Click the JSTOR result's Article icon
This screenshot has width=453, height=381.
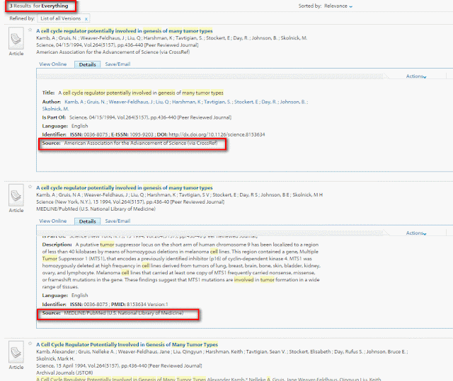[16, 352]
